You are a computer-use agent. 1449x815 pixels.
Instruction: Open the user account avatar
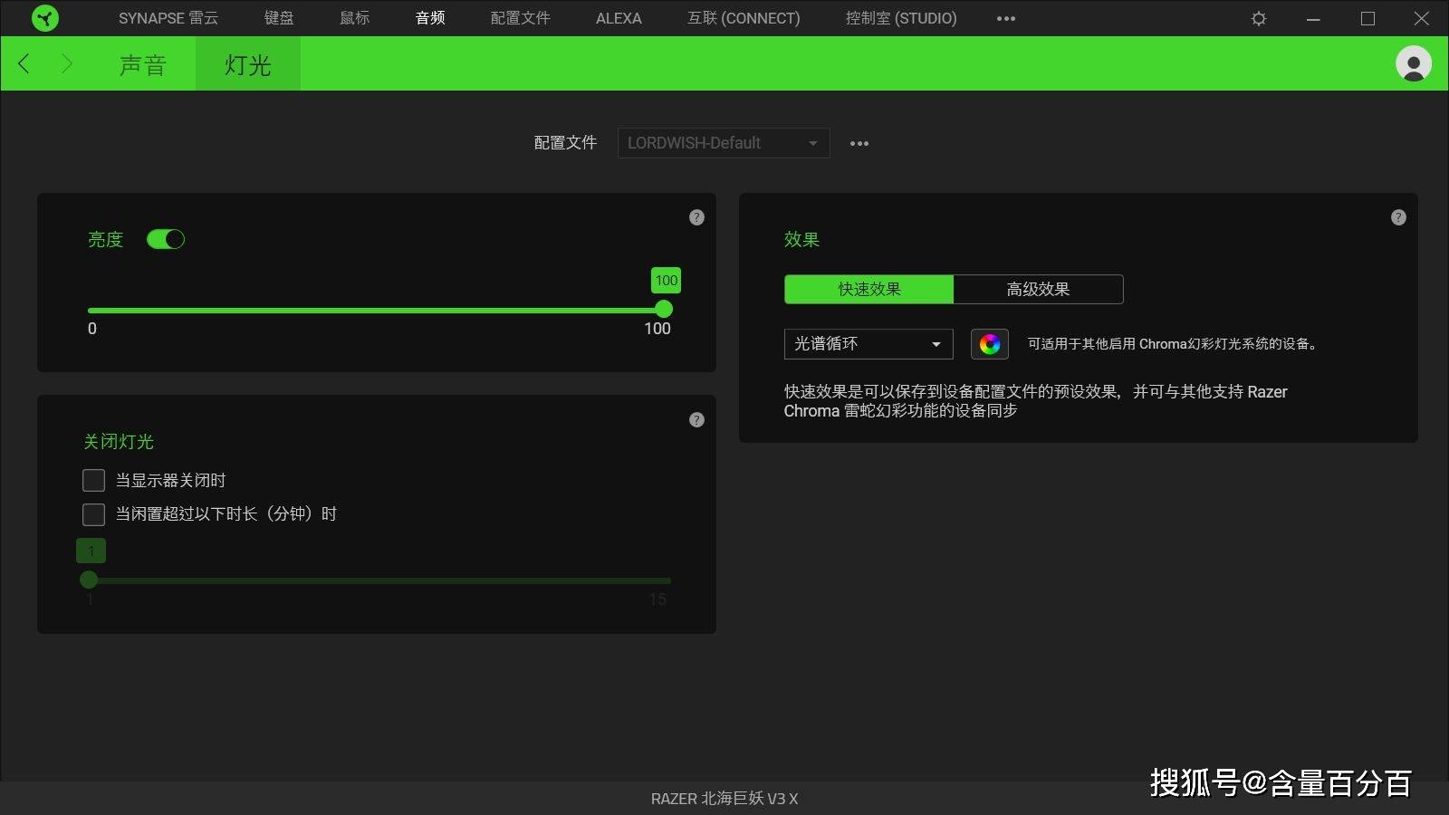(1414, 63)
